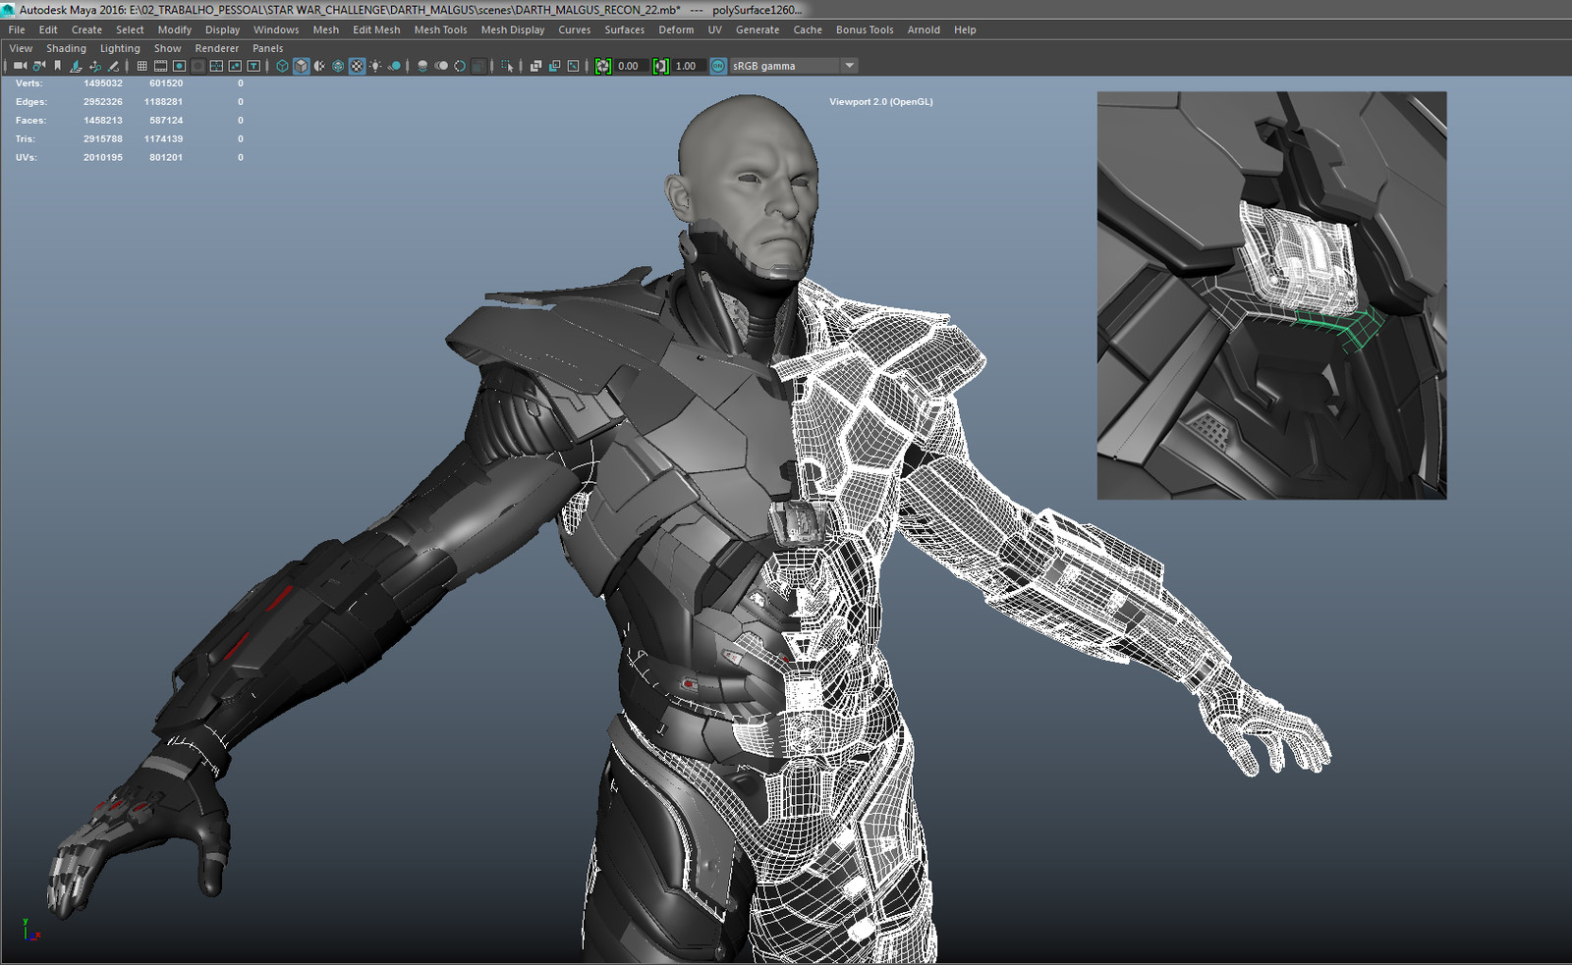Toggle the Safe Action overlay

coord(235,66)
